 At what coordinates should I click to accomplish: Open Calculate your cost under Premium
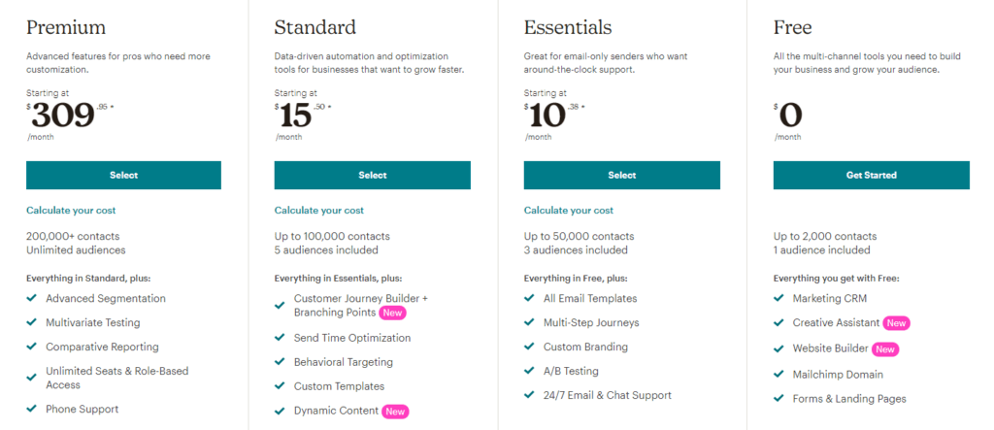click(71, 210)
